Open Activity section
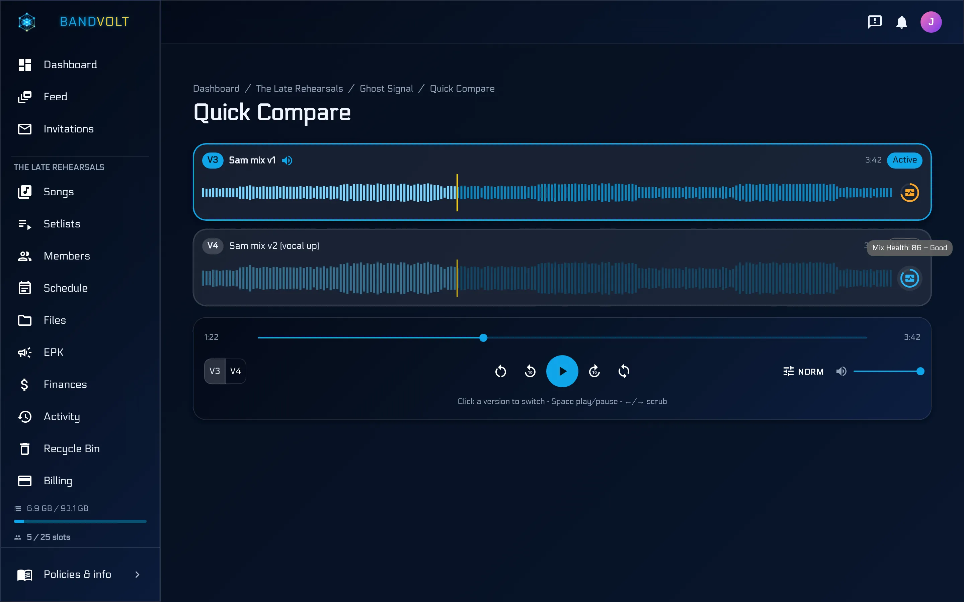The height and width of the screenshot is (602, 964). [x=80, y=416]
